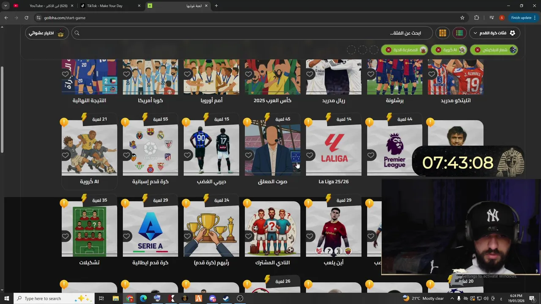Select the ديربي الغضب thumbnail
The height and width of the screenshot is (304, 541).
[211, 148]
